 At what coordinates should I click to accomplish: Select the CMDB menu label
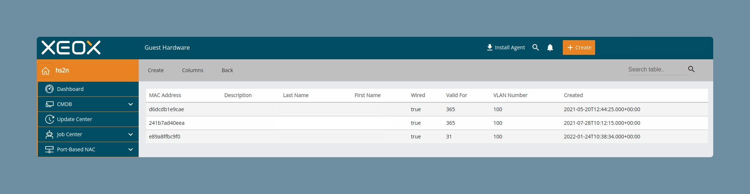(x=64, y=104)
